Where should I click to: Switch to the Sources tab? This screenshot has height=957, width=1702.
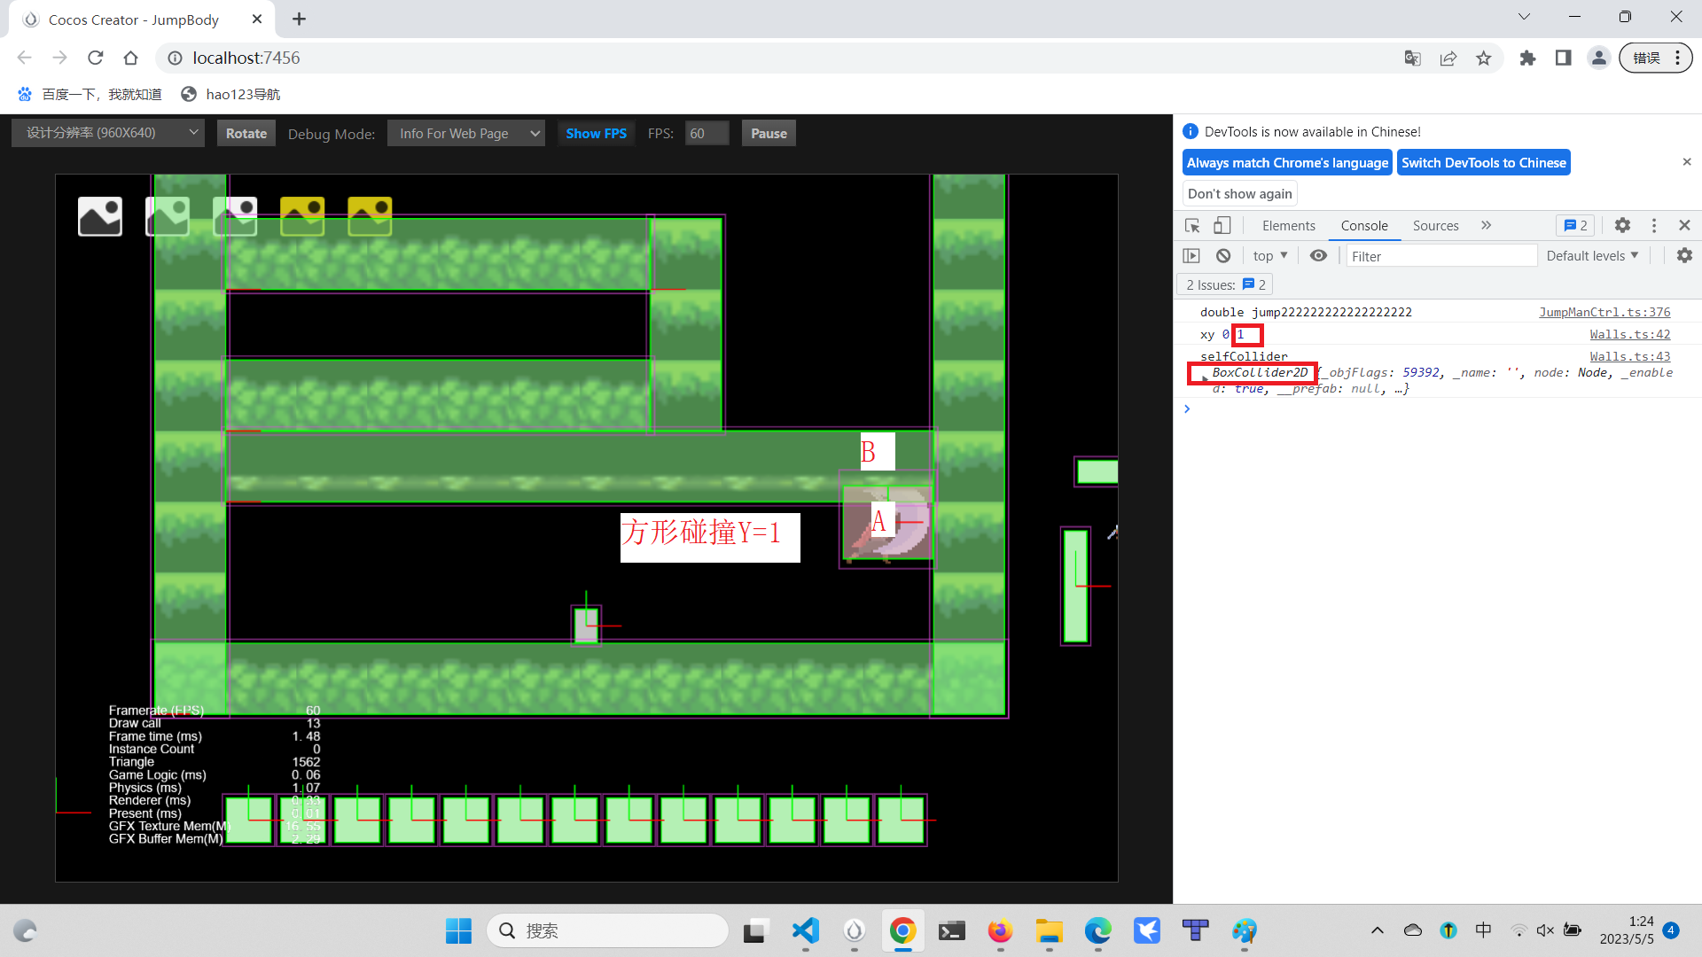[1435, 226]
